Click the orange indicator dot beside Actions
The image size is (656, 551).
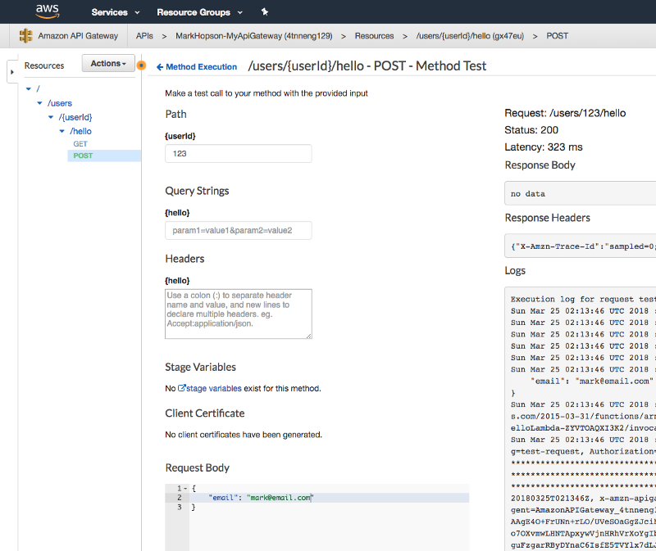point(141,65)
